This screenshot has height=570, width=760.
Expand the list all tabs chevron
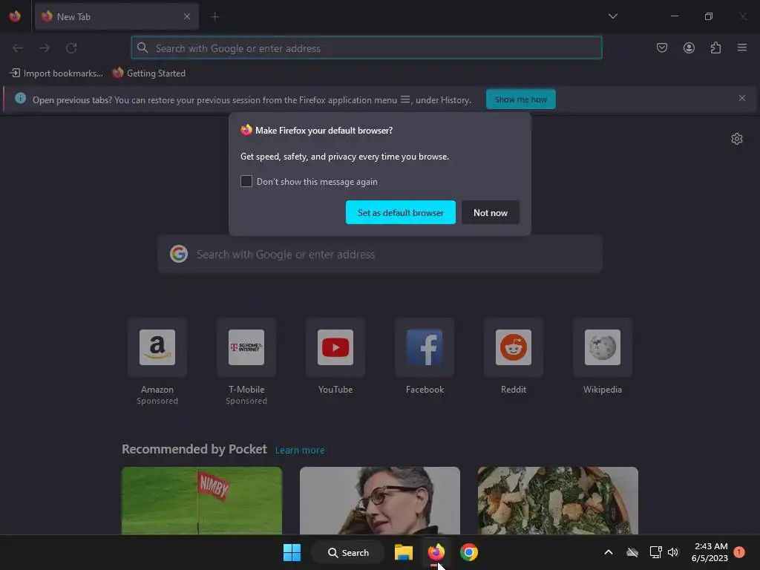tap(612, 16)
